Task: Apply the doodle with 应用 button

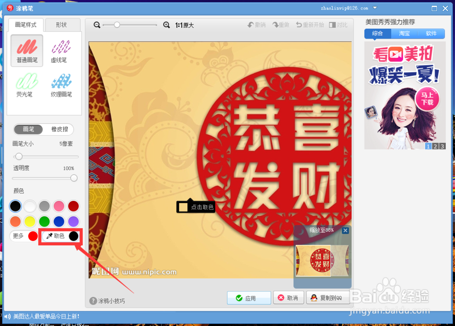Action: pyautogui.click(x=249, y=298)
